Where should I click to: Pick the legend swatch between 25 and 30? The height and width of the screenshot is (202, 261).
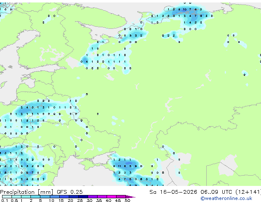click(83, 197)
